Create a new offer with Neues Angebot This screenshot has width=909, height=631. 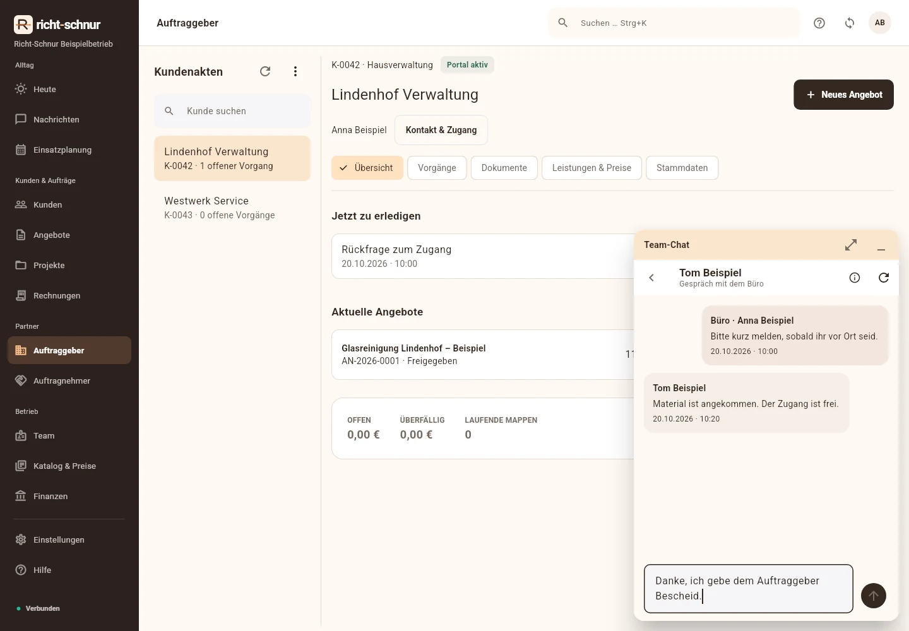(x=843, y=95)
